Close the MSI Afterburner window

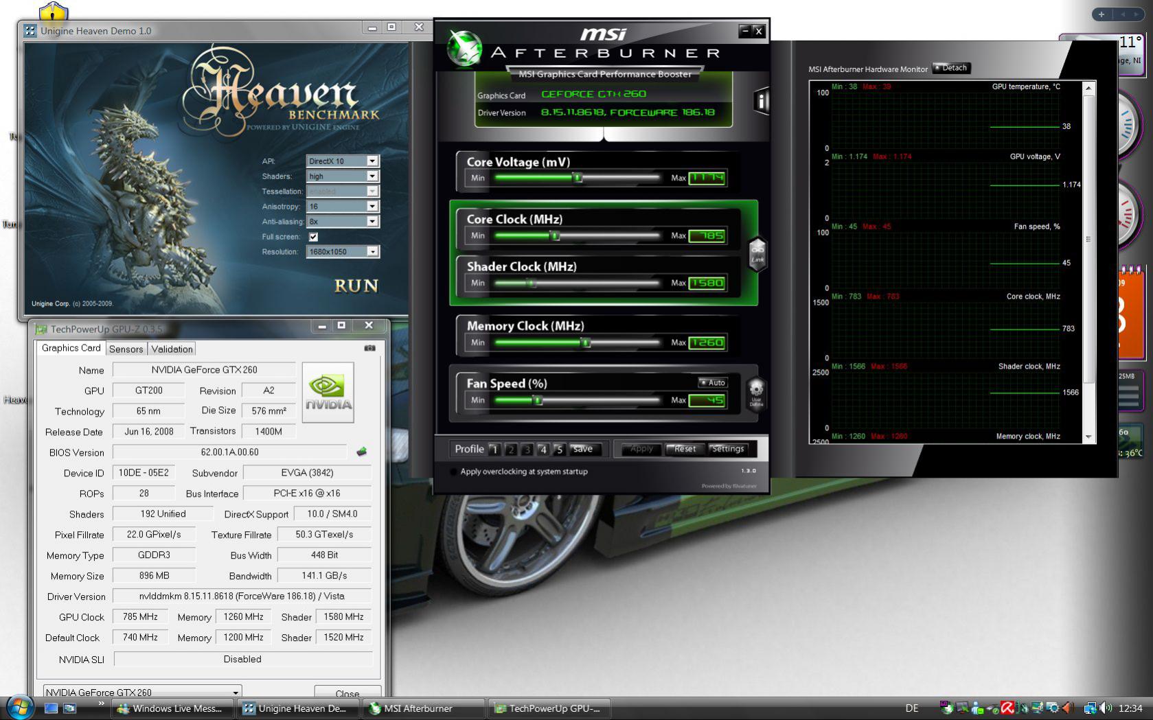coord(759,31)
